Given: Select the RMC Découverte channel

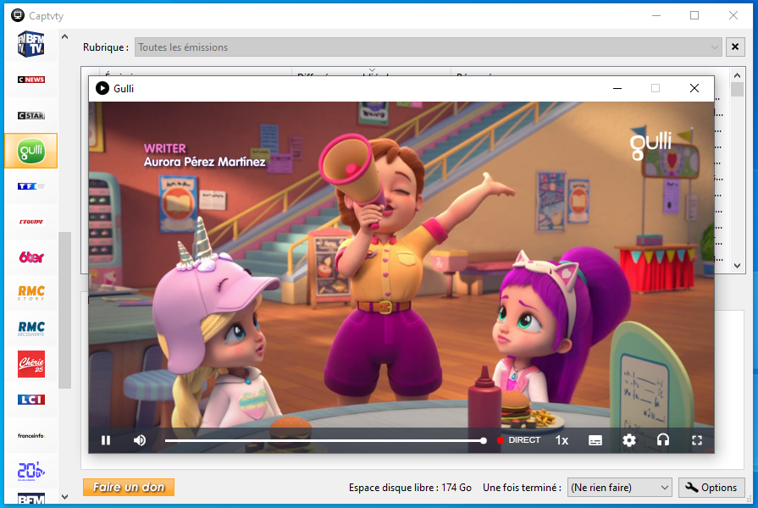Looking at the screenshot, I should point(31,328).
